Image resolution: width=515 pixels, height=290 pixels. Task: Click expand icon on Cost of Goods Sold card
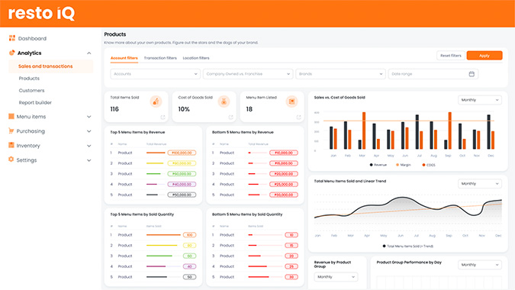230,117
